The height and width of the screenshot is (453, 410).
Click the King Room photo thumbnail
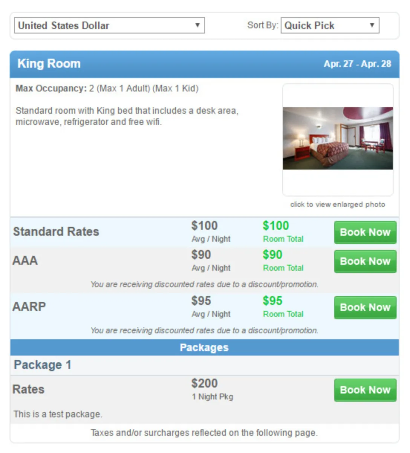(338, 138)
